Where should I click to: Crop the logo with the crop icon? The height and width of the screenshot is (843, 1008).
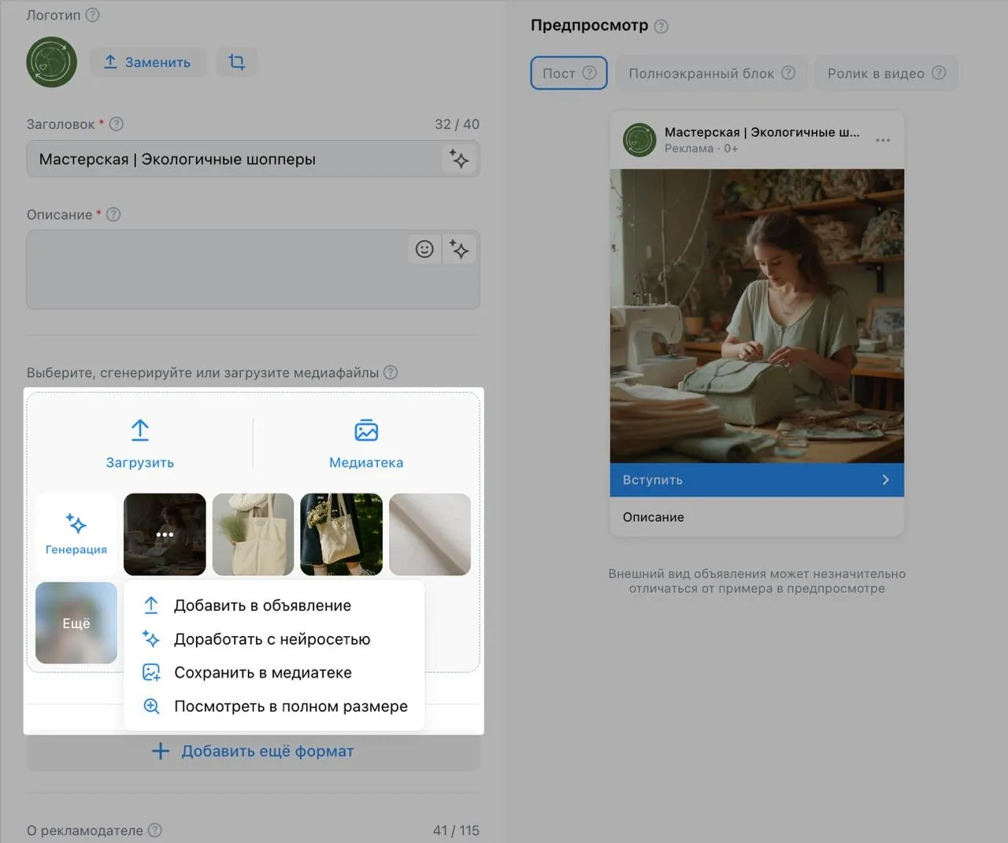236,61
